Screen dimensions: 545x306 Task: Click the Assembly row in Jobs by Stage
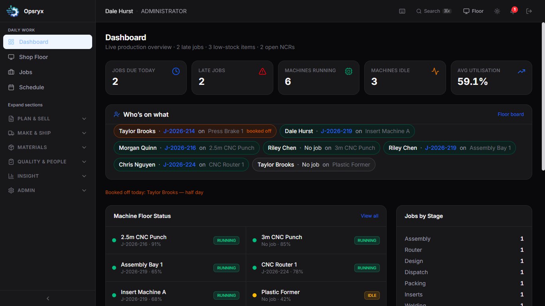pyautogui.click(x=464, y=239)
